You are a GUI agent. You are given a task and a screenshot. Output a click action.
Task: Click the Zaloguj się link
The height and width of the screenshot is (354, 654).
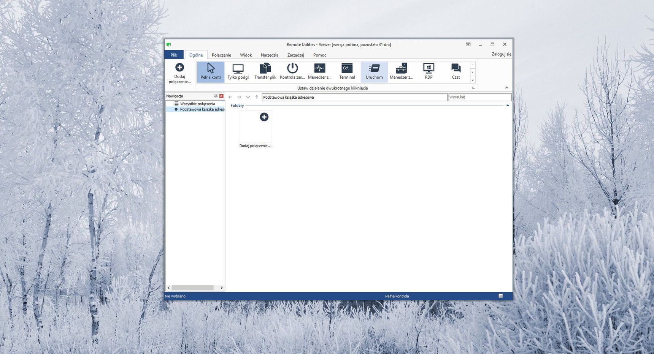pos(502,54)
